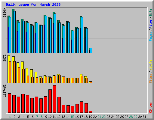Click the tallest red KBytes bar for day 11

[54, 99]
